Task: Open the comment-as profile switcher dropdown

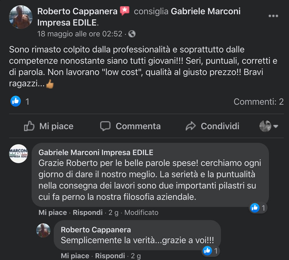Action: coord(269,126)
